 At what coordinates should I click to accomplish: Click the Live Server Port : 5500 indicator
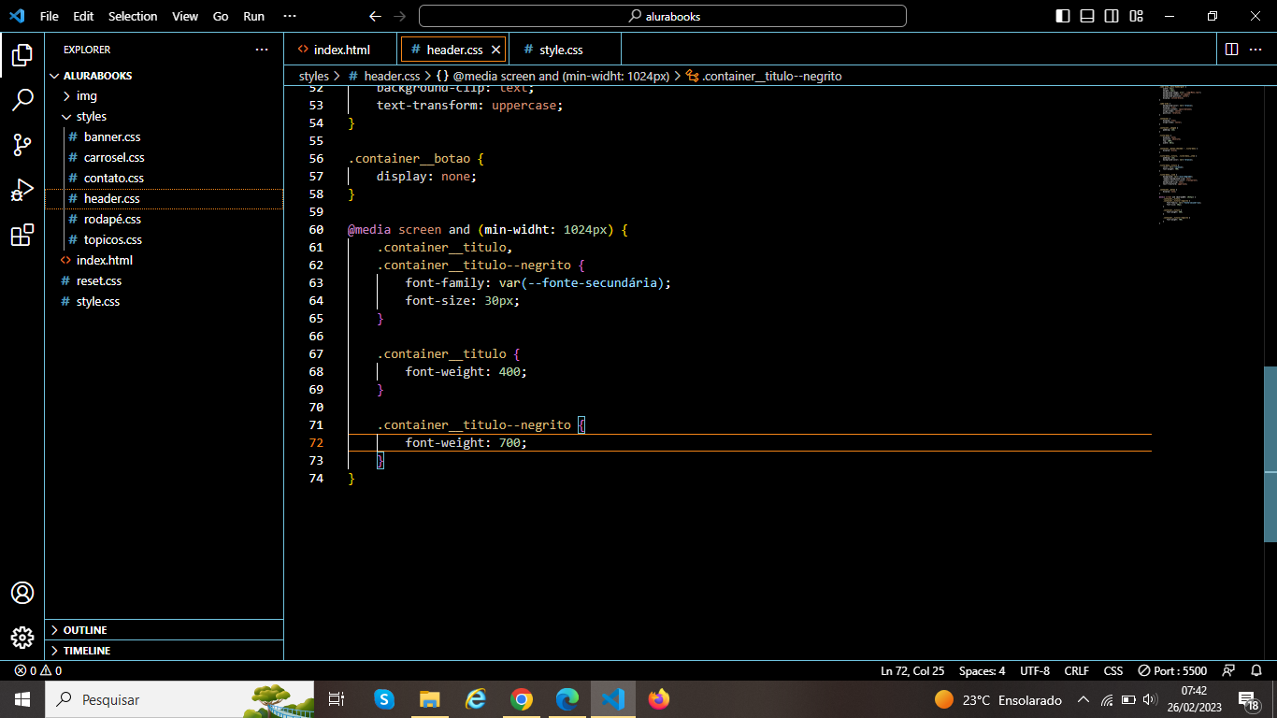coord(1172,670)
